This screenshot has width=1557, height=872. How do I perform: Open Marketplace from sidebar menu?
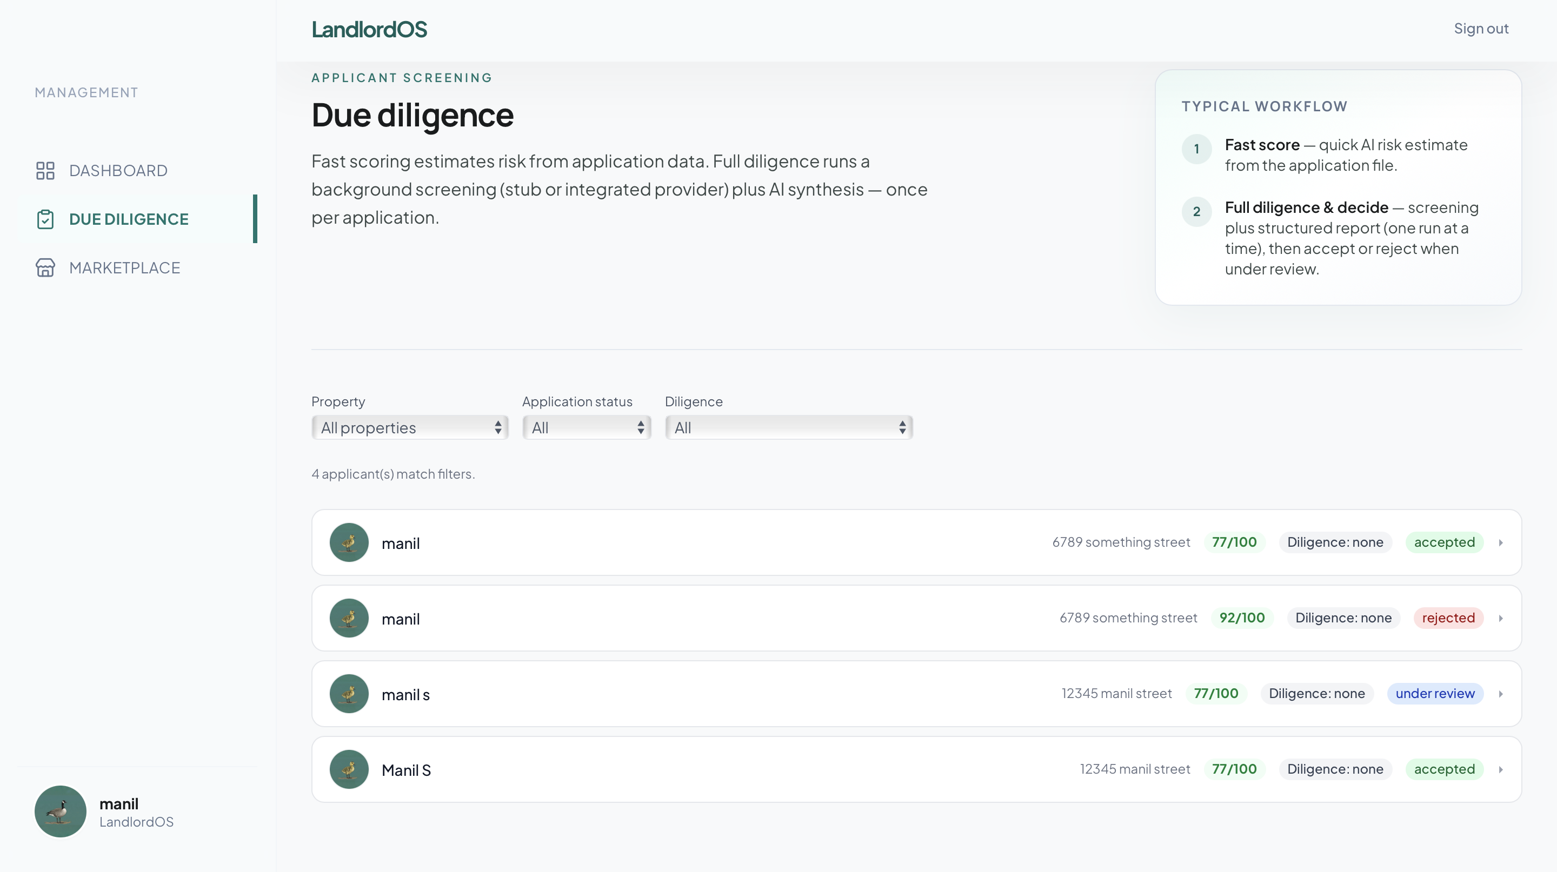click(x=124, y=267)
